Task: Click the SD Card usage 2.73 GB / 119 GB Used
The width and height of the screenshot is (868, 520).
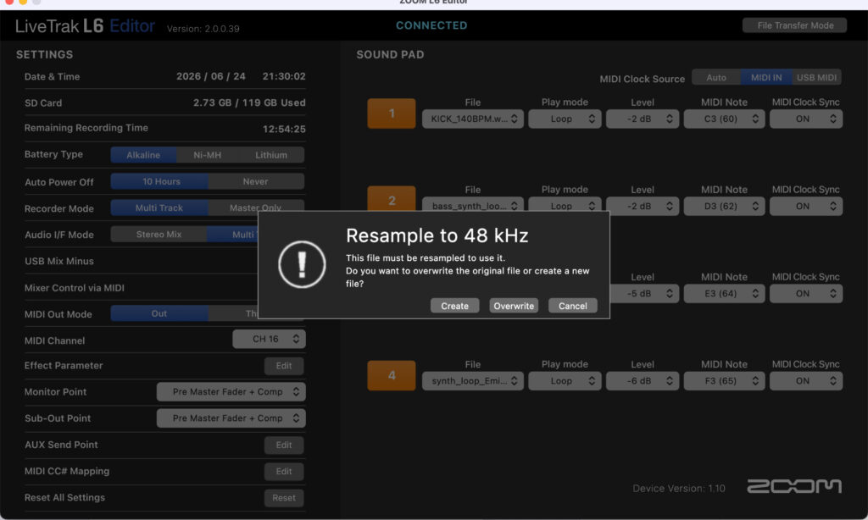Action: pyautogui.click(x=249, y=102)
